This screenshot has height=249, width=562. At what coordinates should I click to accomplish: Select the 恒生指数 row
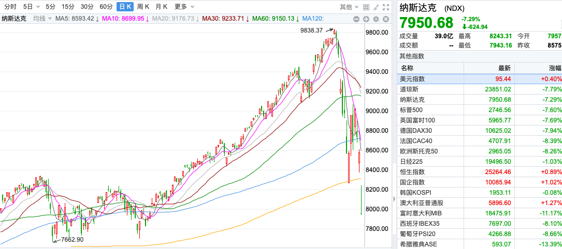pyautogui.click(x=480, y=172)
